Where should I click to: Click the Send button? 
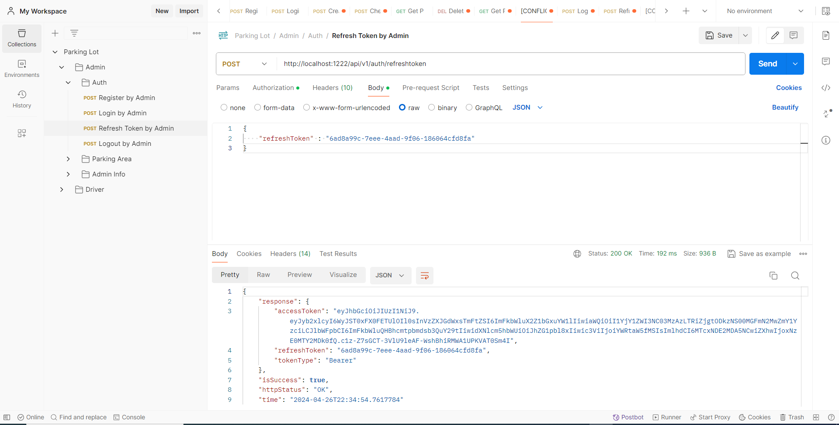(x=768, y=64)
